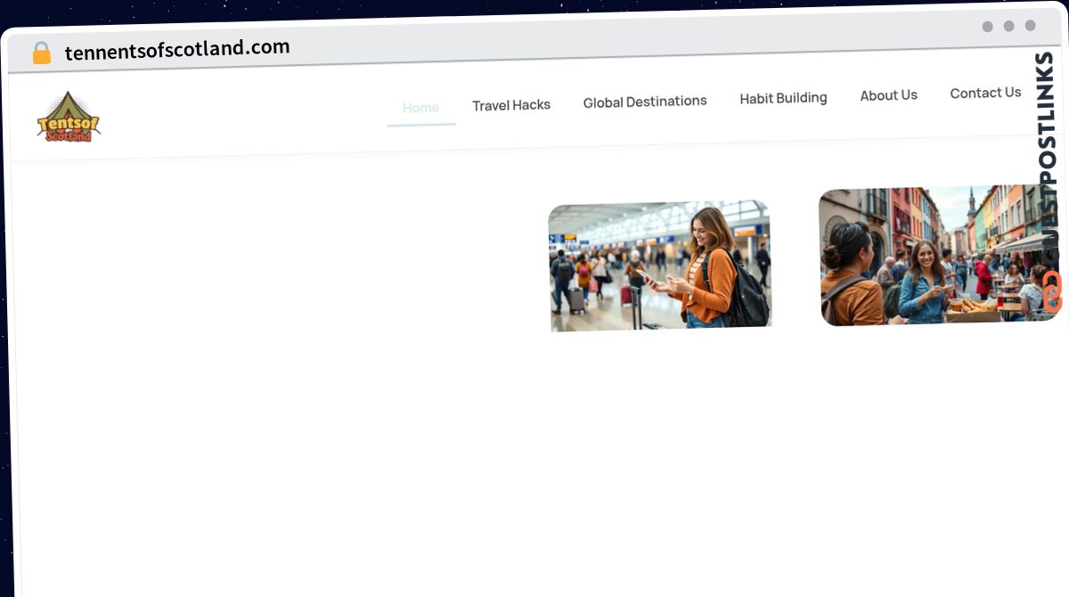This screenshot has width=1069, height=597.
Task: Click the rightmost gray window dot
Action: coord(1030,26)
